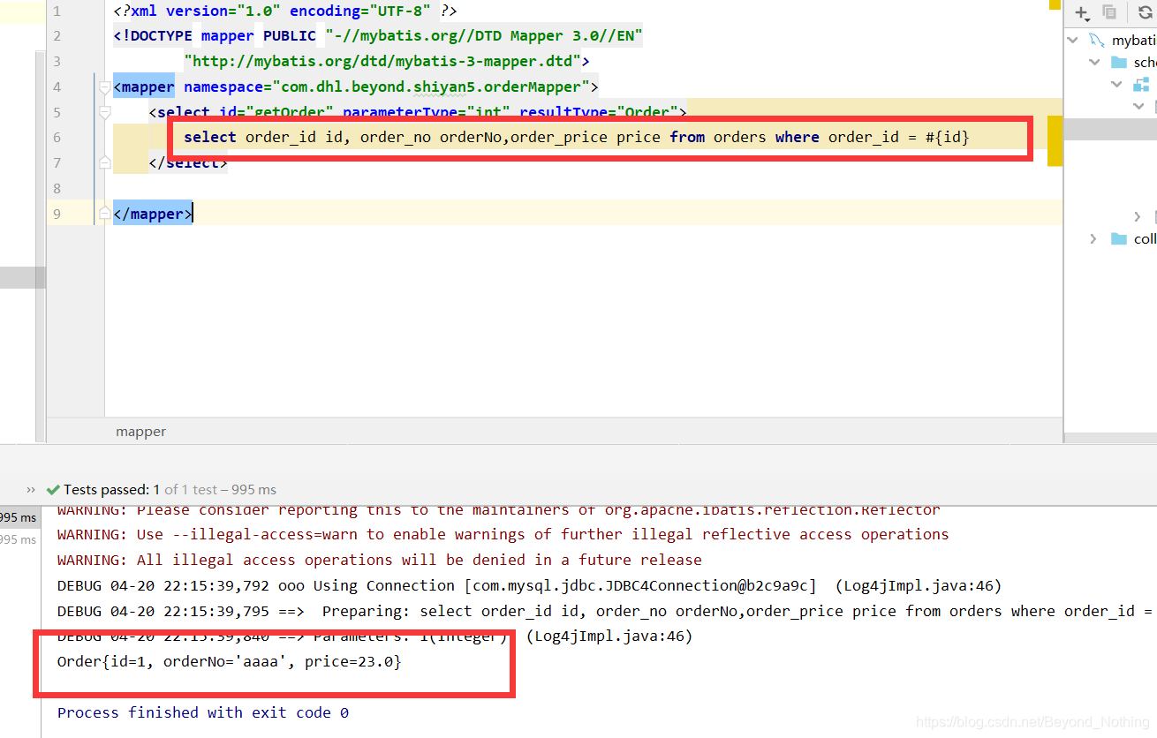This screenshot has height=738, width=1157.
Task: Click the mybatis DTD URL on line 3
Action: click(382, 61)
